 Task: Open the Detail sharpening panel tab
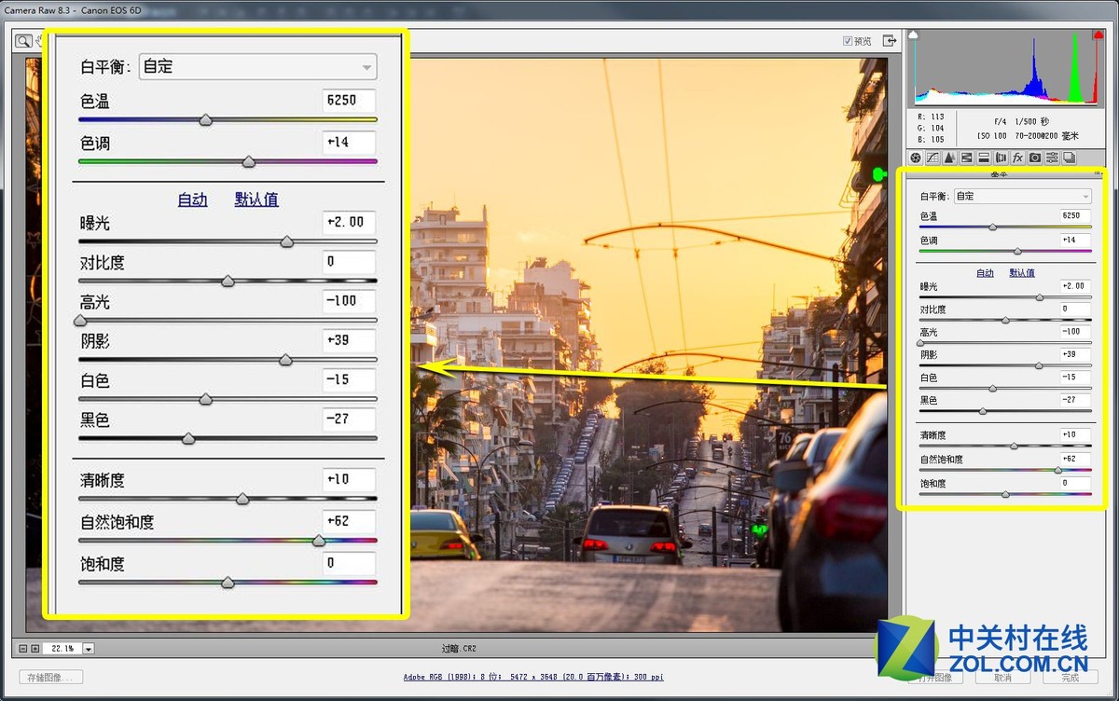949,158
